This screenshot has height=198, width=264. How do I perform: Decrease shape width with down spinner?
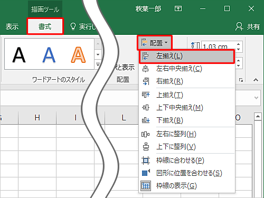[239, 65]
